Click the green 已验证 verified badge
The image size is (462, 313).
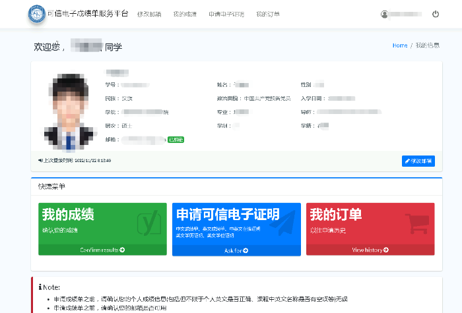pyautogui.click(x=176, y=140)
